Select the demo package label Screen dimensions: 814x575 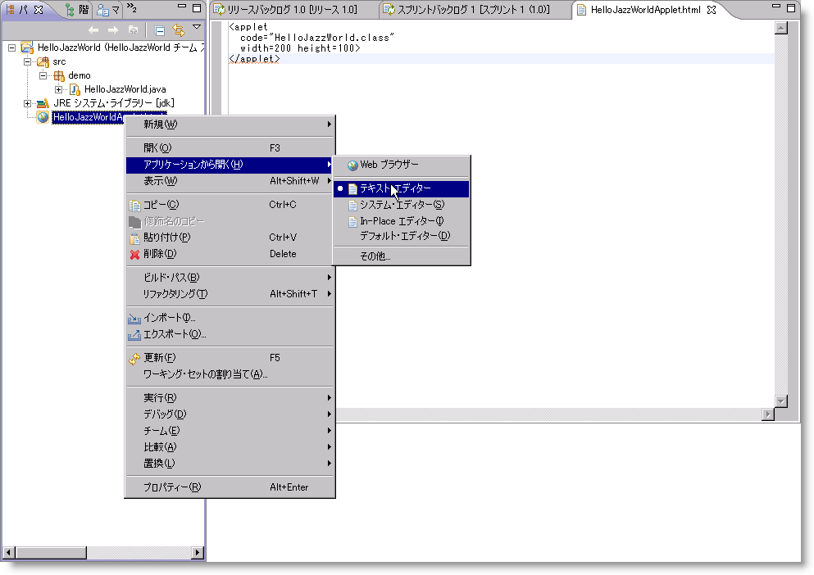click(80, 75)
